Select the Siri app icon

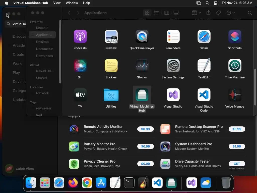(80, 66)
